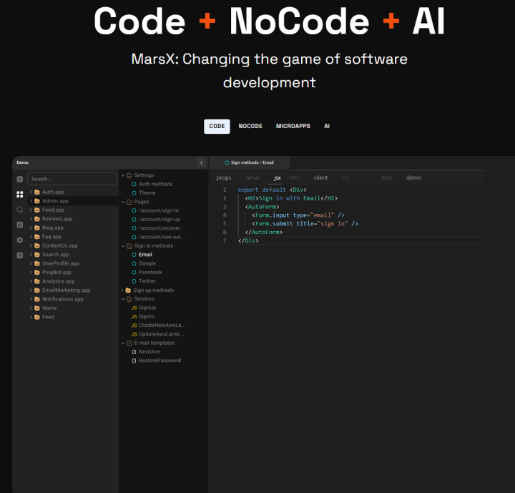The height and width of the screenshot is (493, 515).
Task: Switch to the client editor tab
Action: pyautogui.click(x=320, y=177)
